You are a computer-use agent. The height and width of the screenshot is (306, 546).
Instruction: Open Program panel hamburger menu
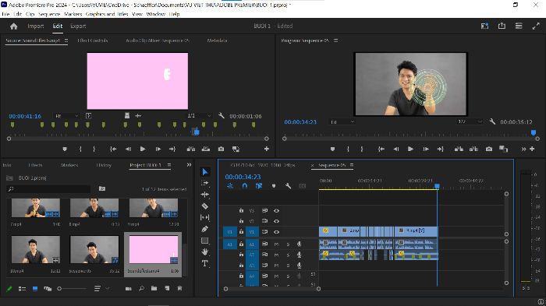pyautogui.click(x=335, y=40)
